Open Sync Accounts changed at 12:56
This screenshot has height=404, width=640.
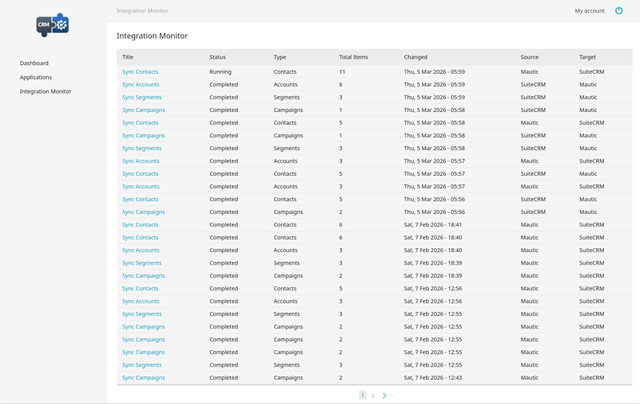coord(141,301)
